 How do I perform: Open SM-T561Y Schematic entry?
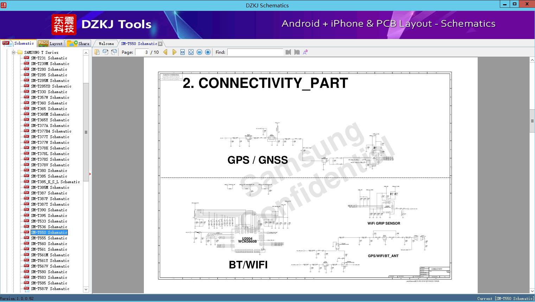pos(50,261)
